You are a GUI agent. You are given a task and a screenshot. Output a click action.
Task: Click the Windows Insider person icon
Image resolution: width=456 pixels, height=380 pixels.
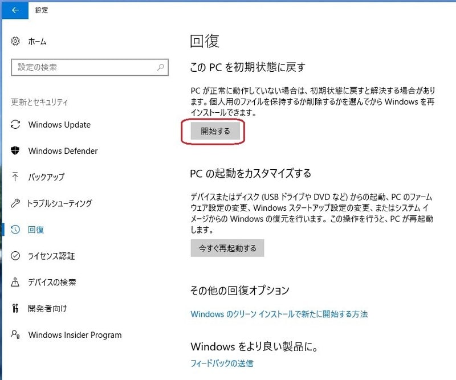coord(15,334)
